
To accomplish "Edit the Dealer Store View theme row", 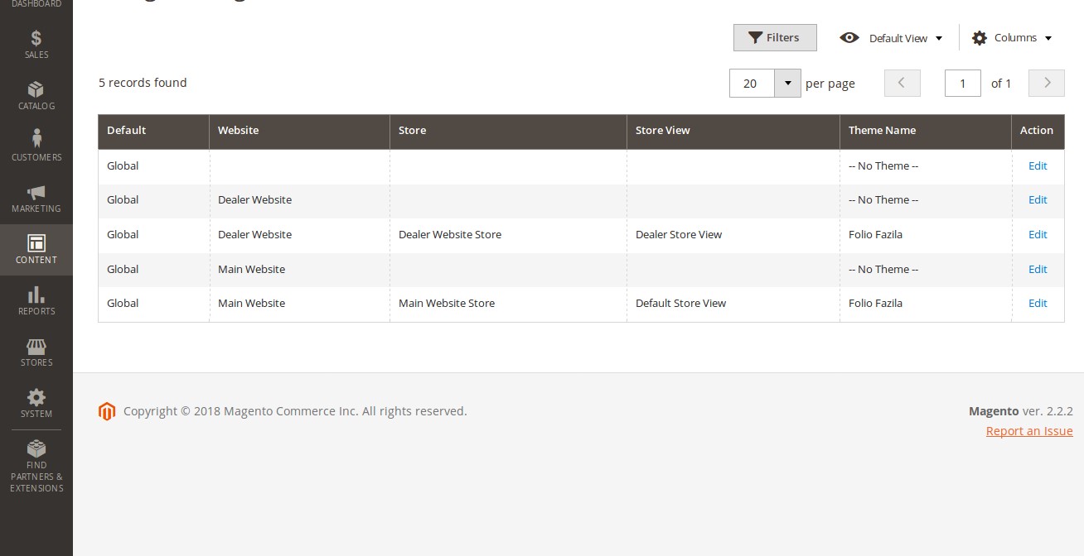I will (x=1038, y=234).
